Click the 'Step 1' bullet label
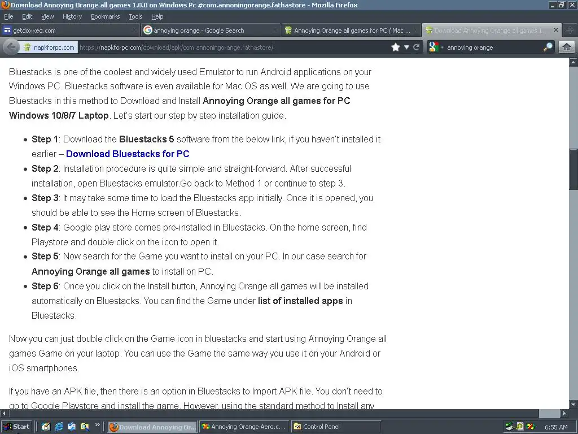Screen dimensions: 578x434 coord(45,139)
